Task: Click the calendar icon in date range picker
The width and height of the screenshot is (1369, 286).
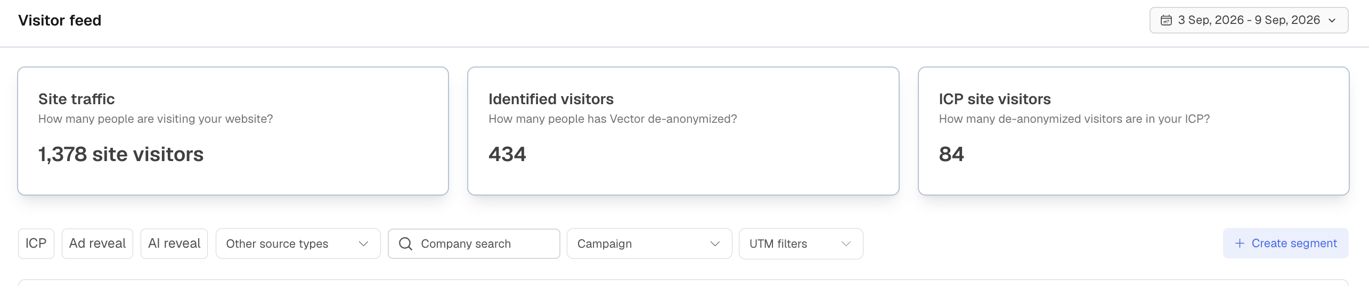Action: coord(1166,20)
